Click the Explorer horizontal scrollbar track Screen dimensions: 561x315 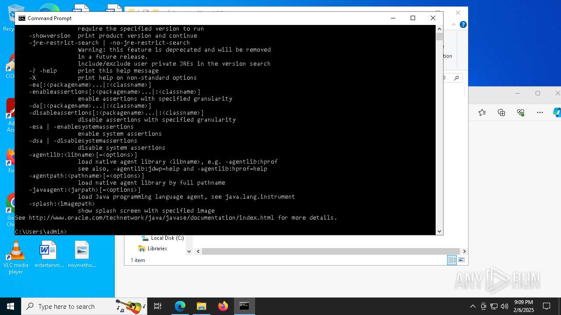pyautogui.click(x=331, y=251)
